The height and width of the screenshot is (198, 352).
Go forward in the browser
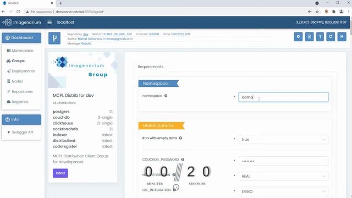(x=10, y=12)
